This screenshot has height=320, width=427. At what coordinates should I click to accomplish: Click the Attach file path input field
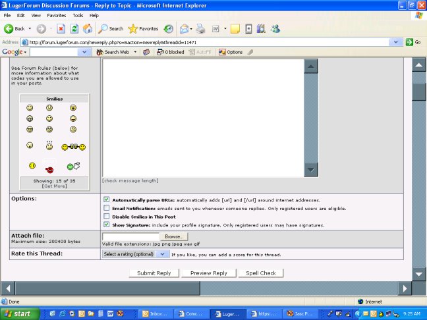pyautogui.click(x=130, y=236)
